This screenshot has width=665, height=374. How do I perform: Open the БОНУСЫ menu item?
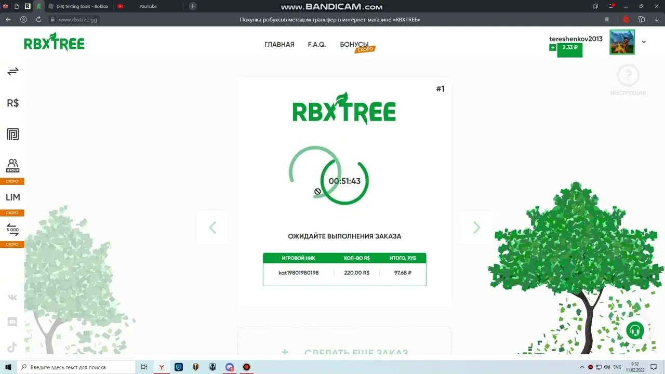[x=354, y=44]
